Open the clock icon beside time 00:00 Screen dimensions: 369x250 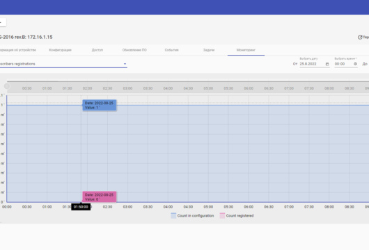click(x=355, y=64)
